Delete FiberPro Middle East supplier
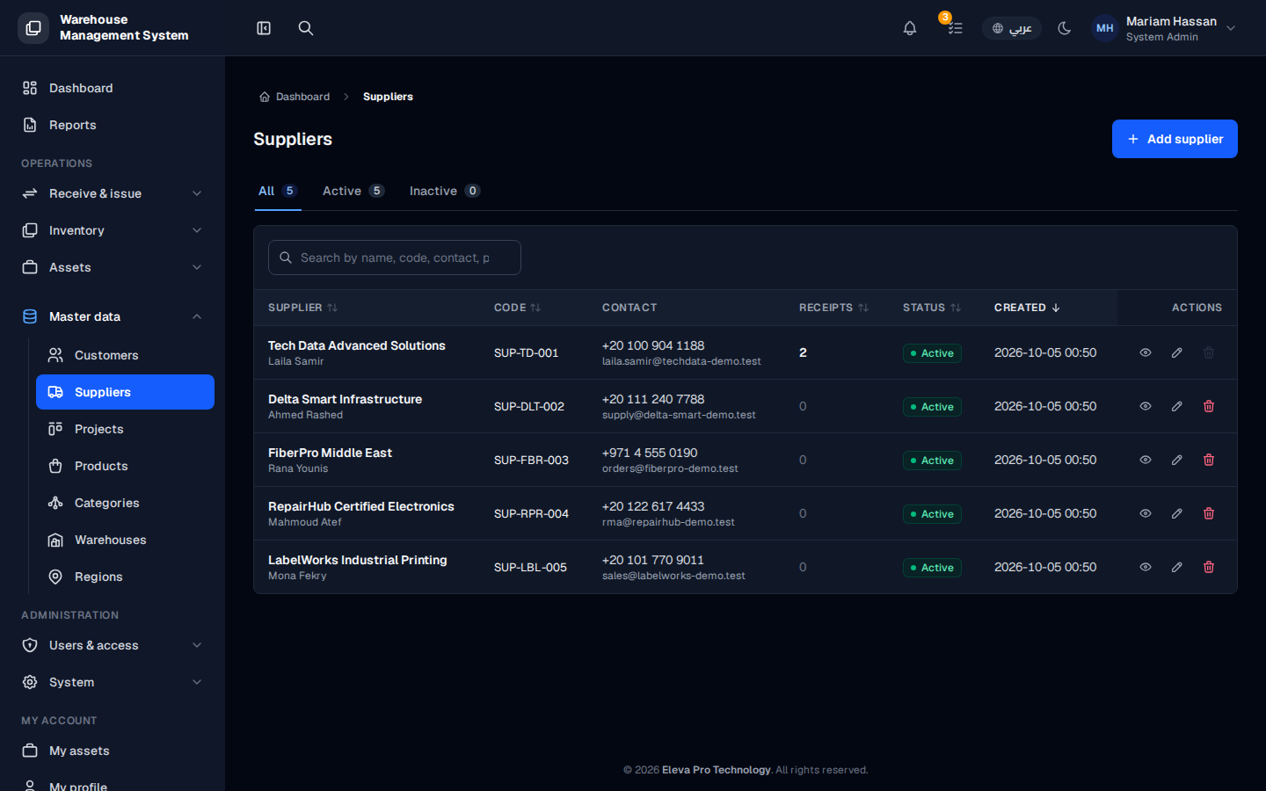 [1209, 460]
